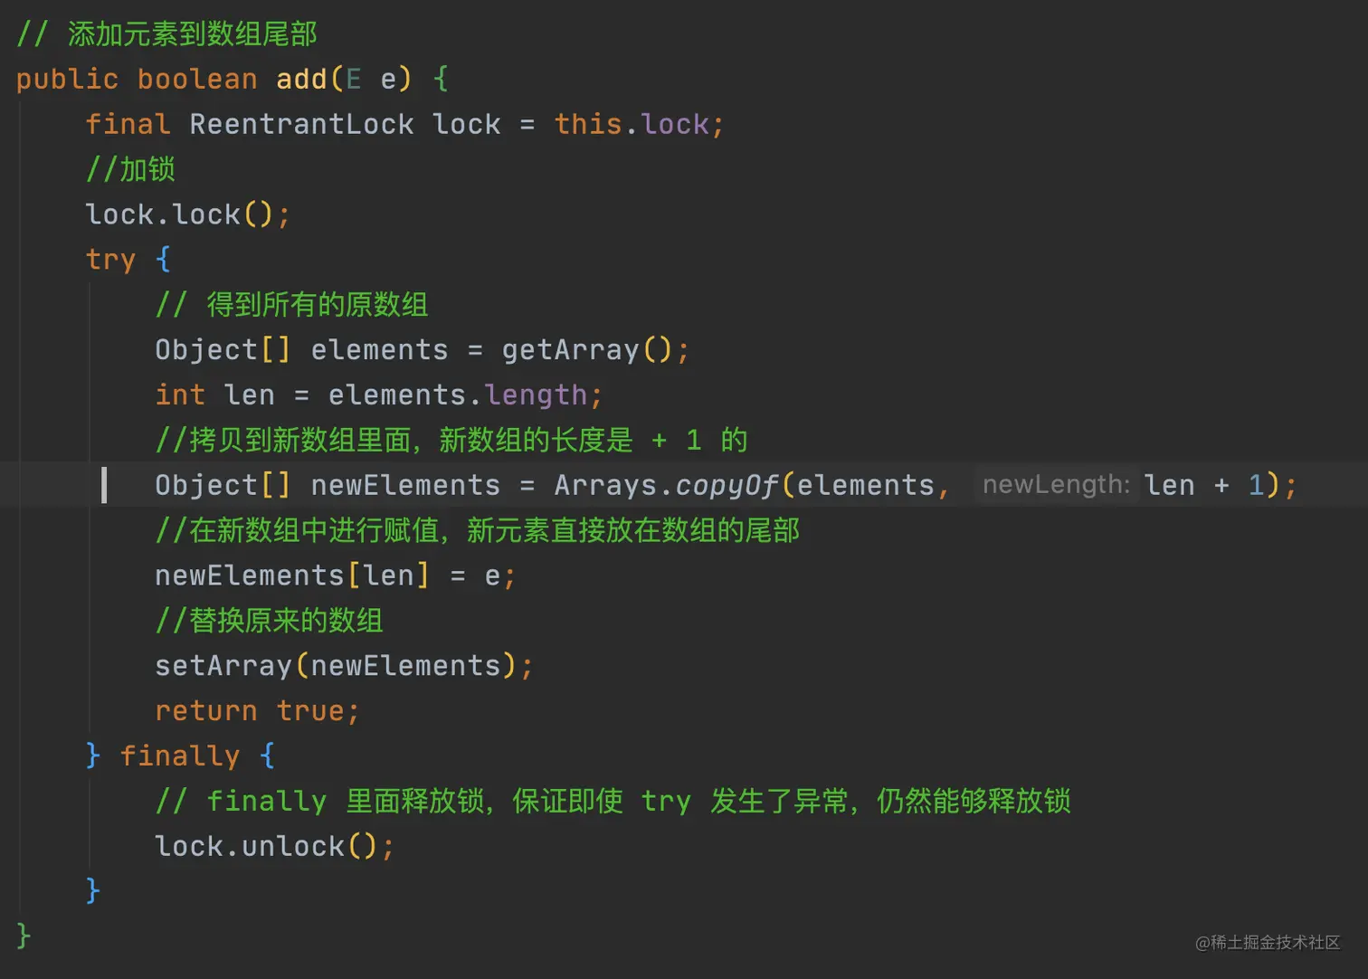Image resolution: width=1368 pixels, height=979 pixels.
Task: Click the comment about finally releasing the lock
Action: click(x=613, y=801)
